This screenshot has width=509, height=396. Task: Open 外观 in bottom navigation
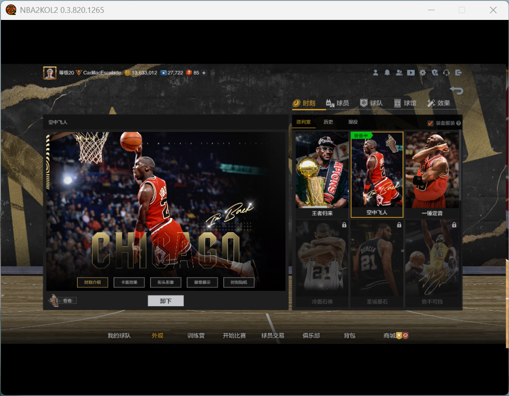[x=157, y=336]
